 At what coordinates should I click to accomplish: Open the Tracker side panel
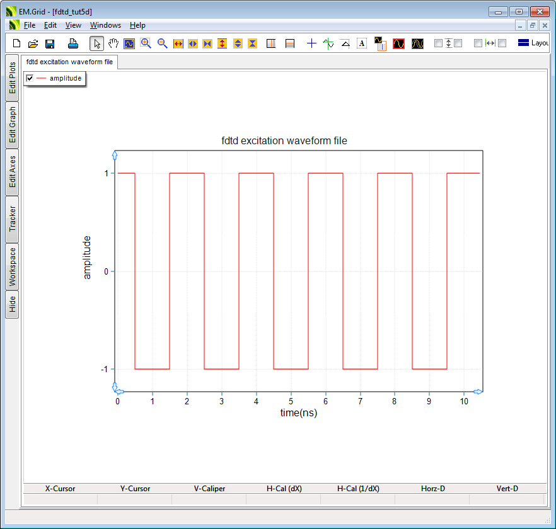click(12, 219)
